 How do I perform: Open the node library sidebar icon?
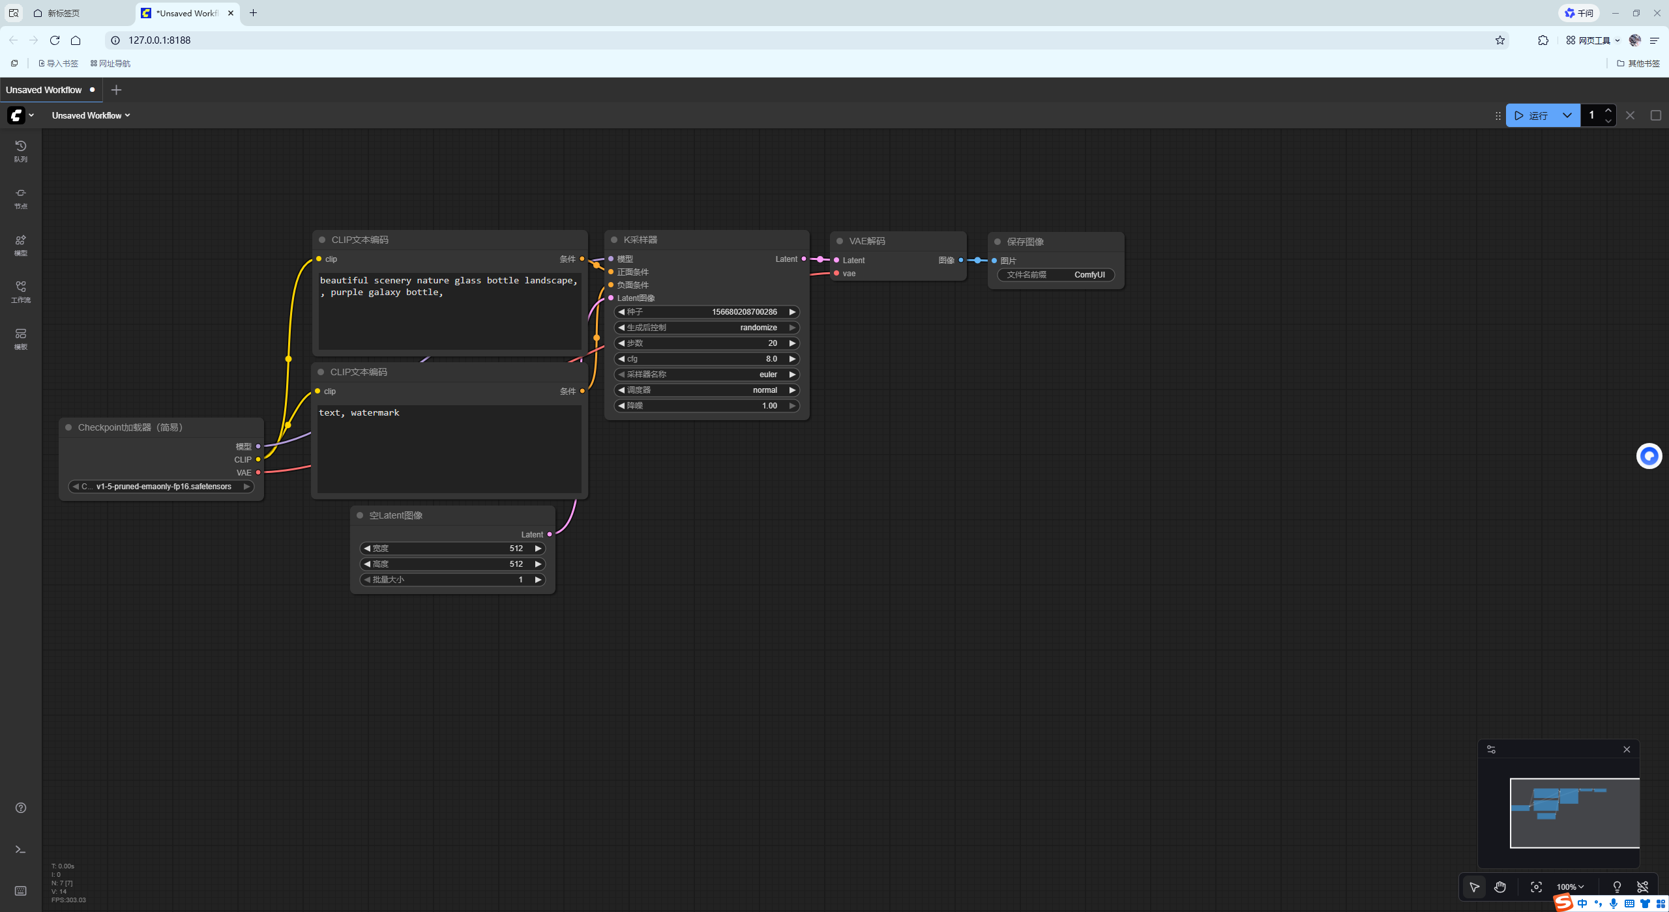(21, 197)
